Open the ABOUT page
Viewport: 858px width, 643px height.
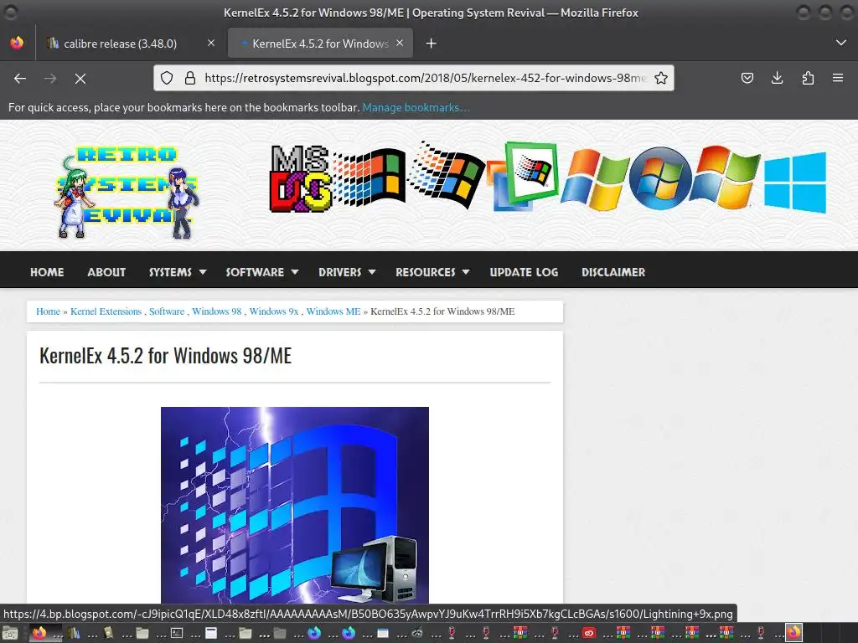click(106, 272)
